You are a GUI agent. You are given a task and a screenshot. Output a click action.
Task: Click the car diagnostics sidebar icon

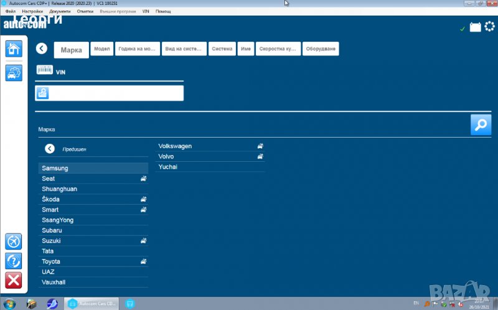14,73
